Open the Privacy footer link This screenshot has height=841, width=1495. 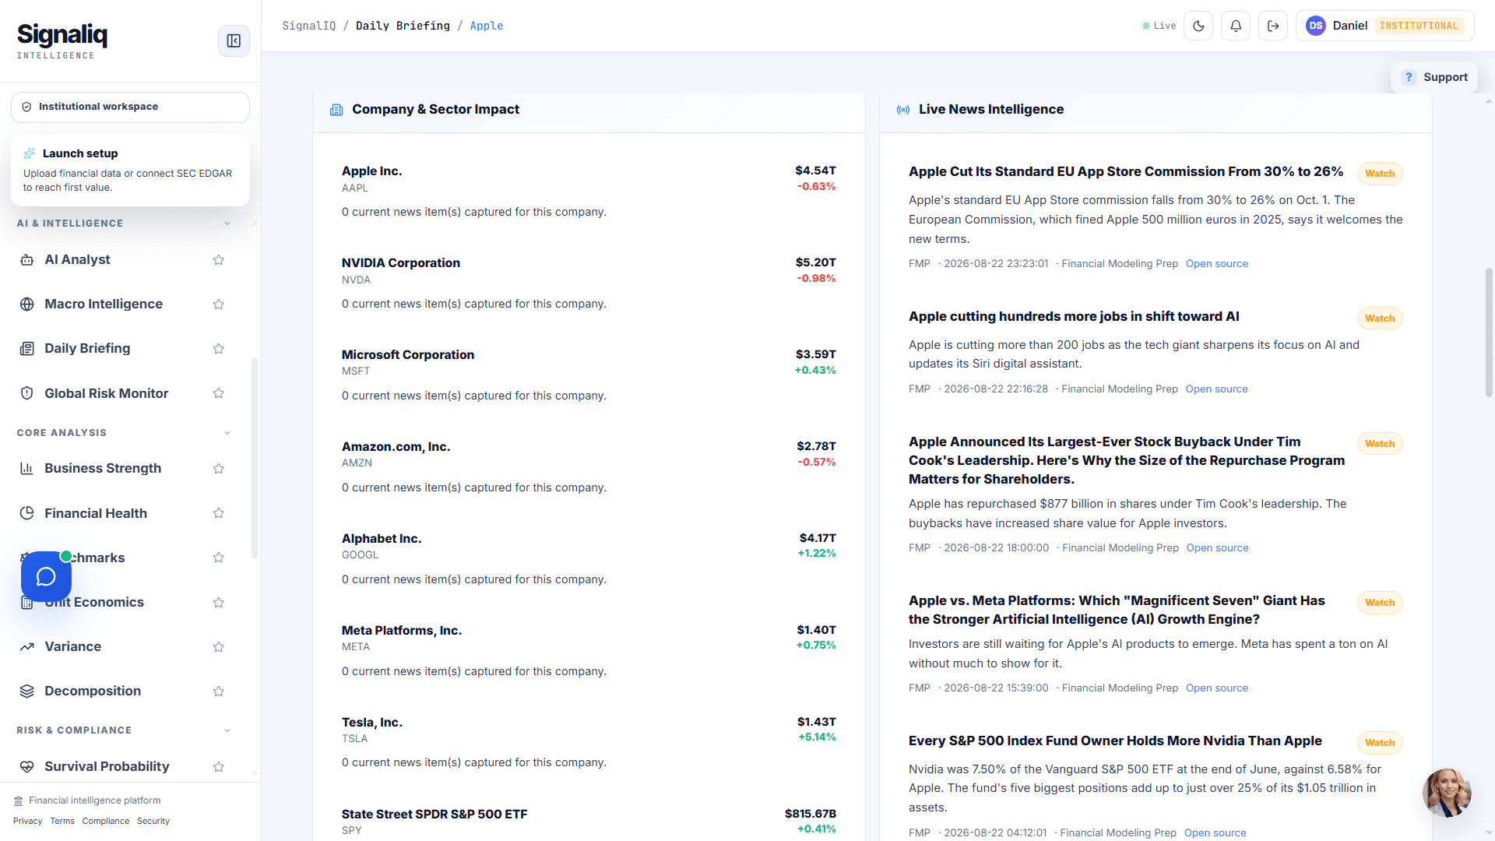click(28, 822)
